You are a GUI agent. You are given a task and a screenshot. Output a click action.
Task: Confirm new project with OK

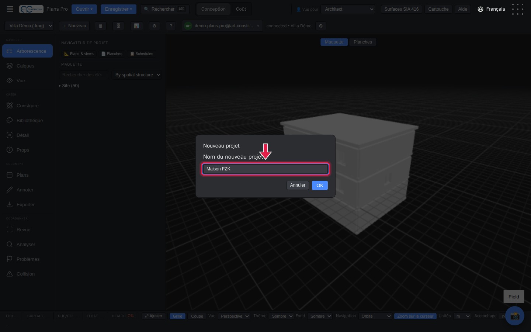pyautogui.click(x=320, y=185)
